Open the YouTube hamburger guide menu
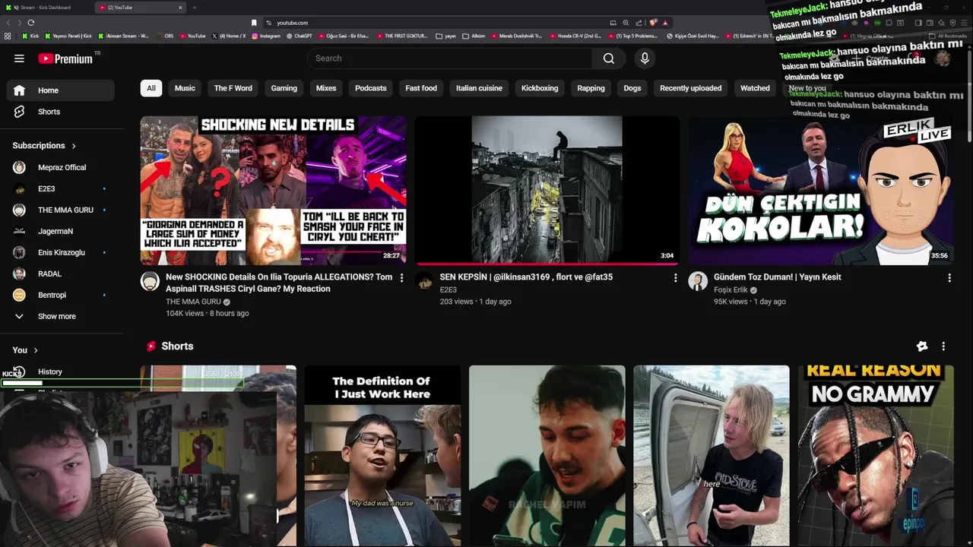 tap(19, 58)
